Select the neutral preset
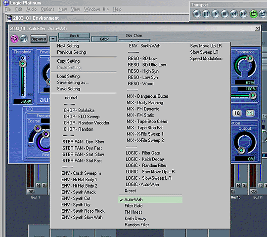Image resolution: width=267 pixels, height=237 pixels. click(71, 98)
